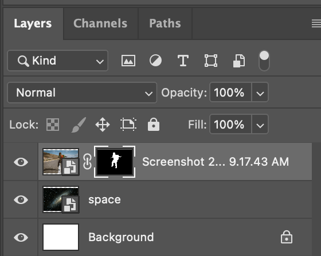
Task: Open the Normal blend mode dropdown
Action: pyautogui.click(x=82, y=93)
